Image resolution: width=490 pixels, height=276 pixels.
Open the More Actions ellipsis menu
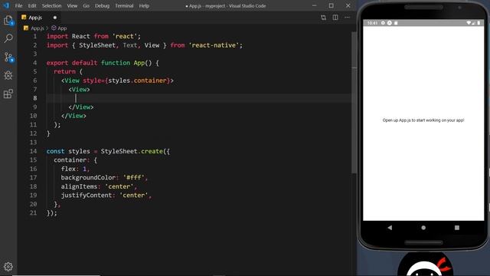pos(347,18)
